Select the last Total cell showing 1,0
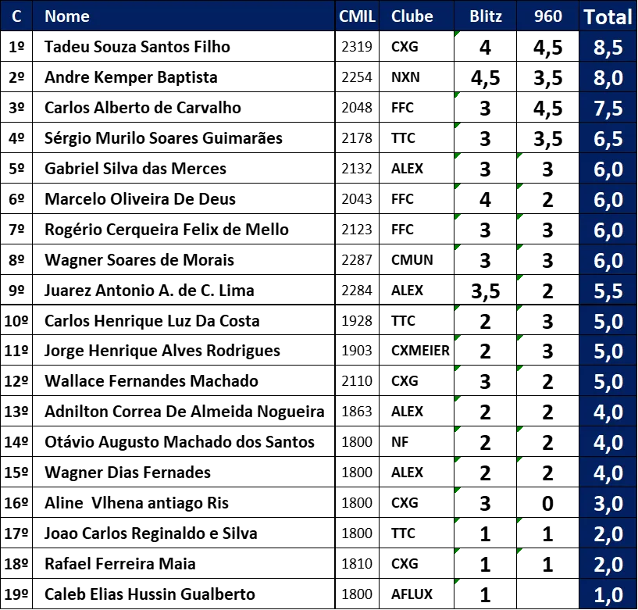638x610 pixels. (x=608, y=595)
